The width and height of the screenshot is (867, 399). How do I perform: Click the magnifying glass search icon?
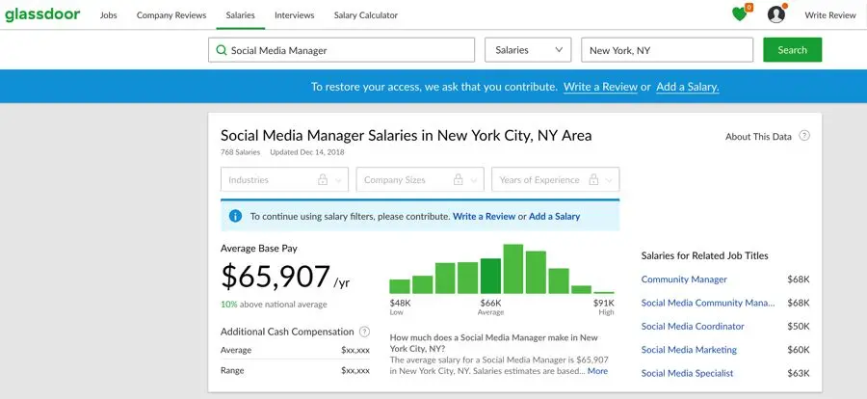point(222,50)
